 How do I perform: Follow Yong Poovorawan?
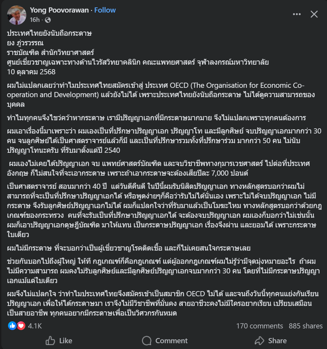105,10
